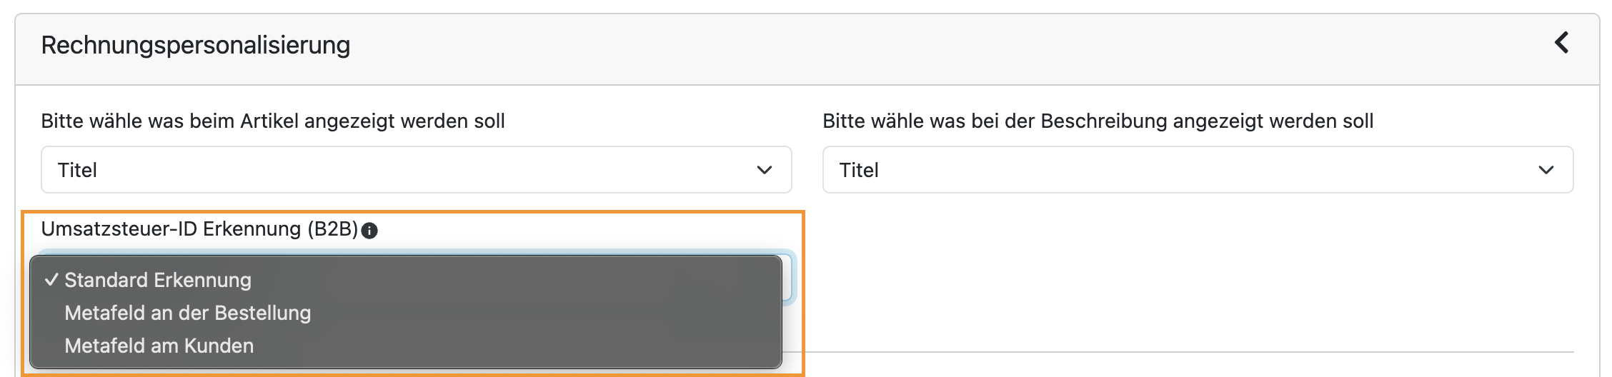
Task: Open the Artikel display dropdown showing Titel
Action: 416,170
